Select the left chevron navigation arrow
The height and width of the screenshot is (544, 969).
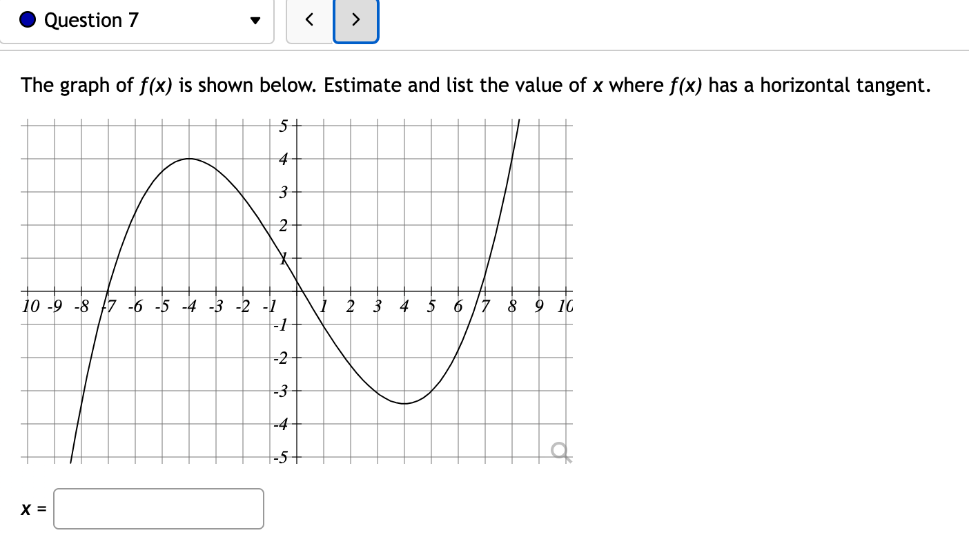coord(309,19)
